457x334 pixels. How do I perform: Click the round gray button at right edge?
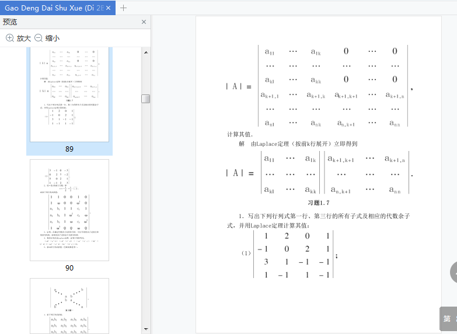point(453,272)
